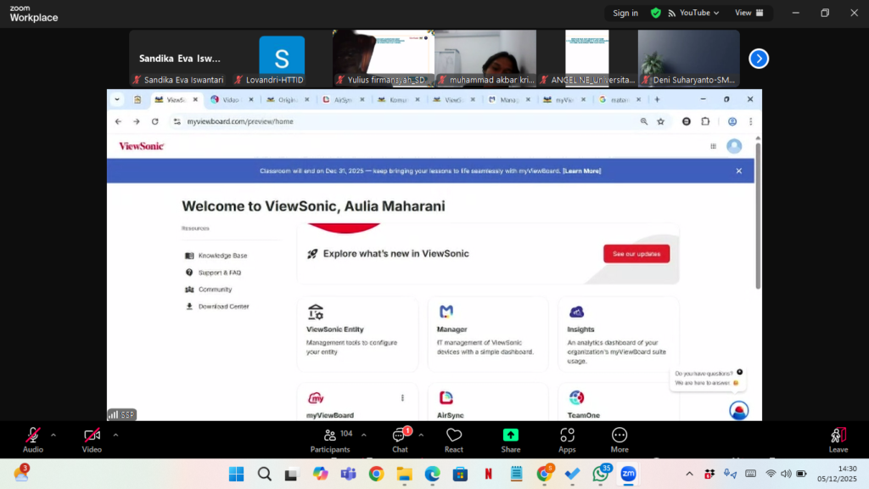The image size is (869, 489).
Task: Leave the Zoom meeting
Action: pyautogui.click(x=838, y=439)
